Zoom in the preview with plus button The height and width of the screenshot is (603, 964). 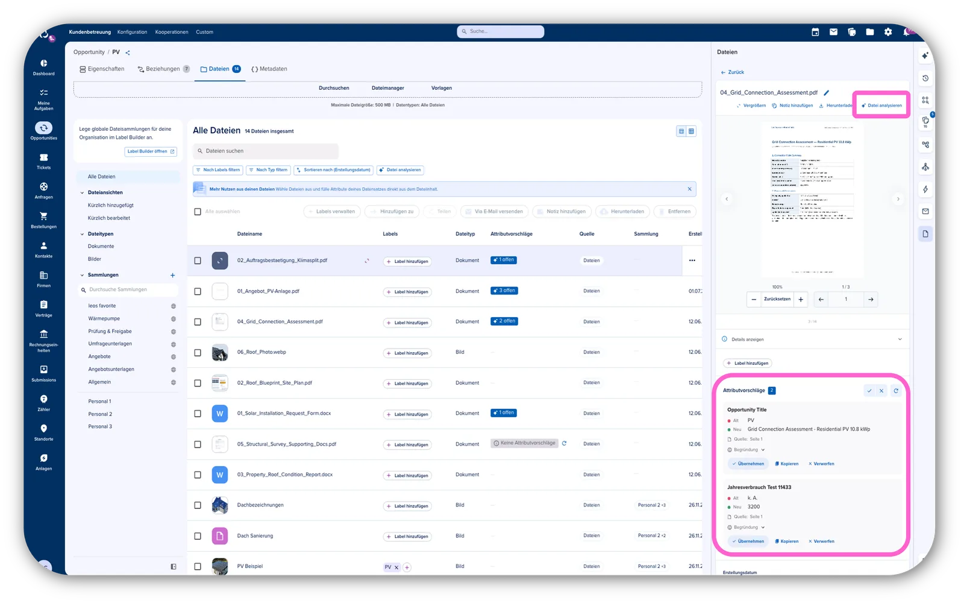click(801, 299)
